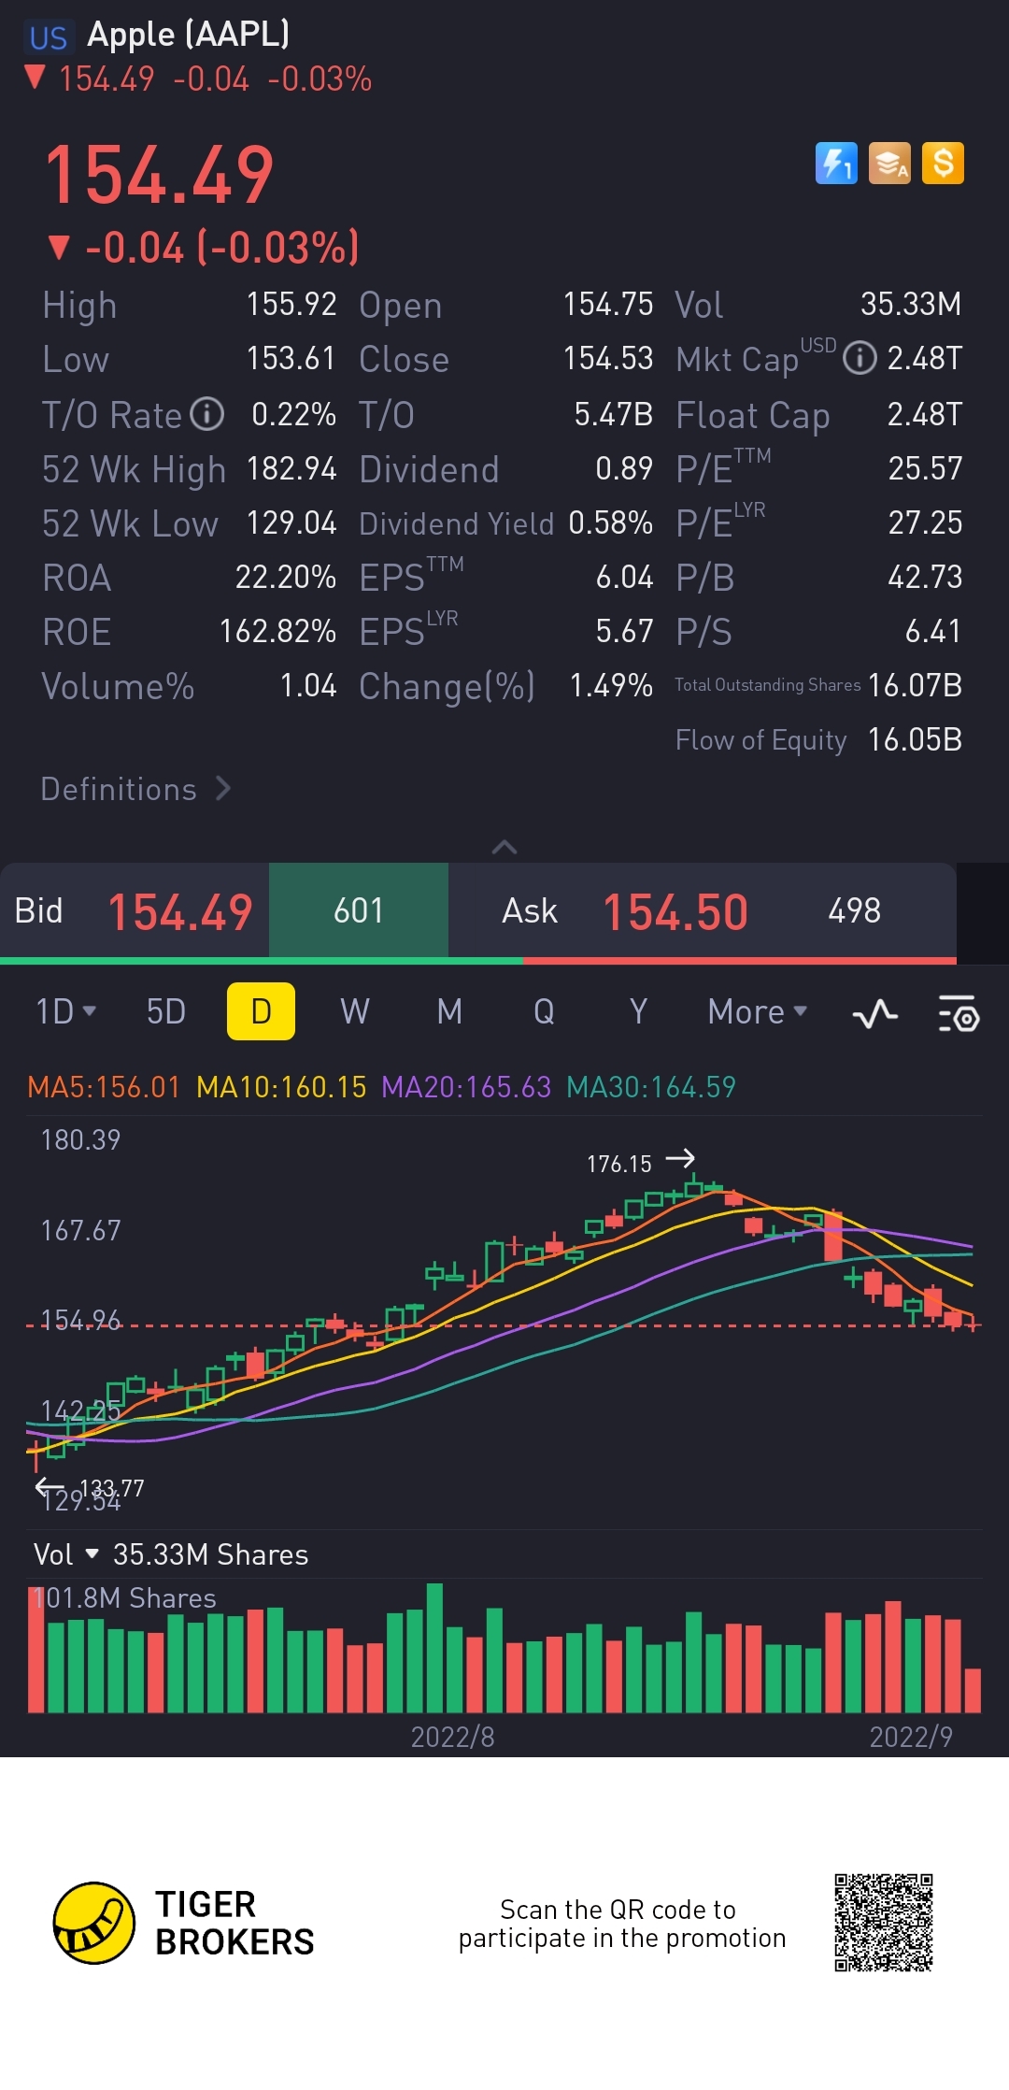Switch to the Y yearly chart tab
Viewport: 1009px width, 2090px height.
[638, 1011]
